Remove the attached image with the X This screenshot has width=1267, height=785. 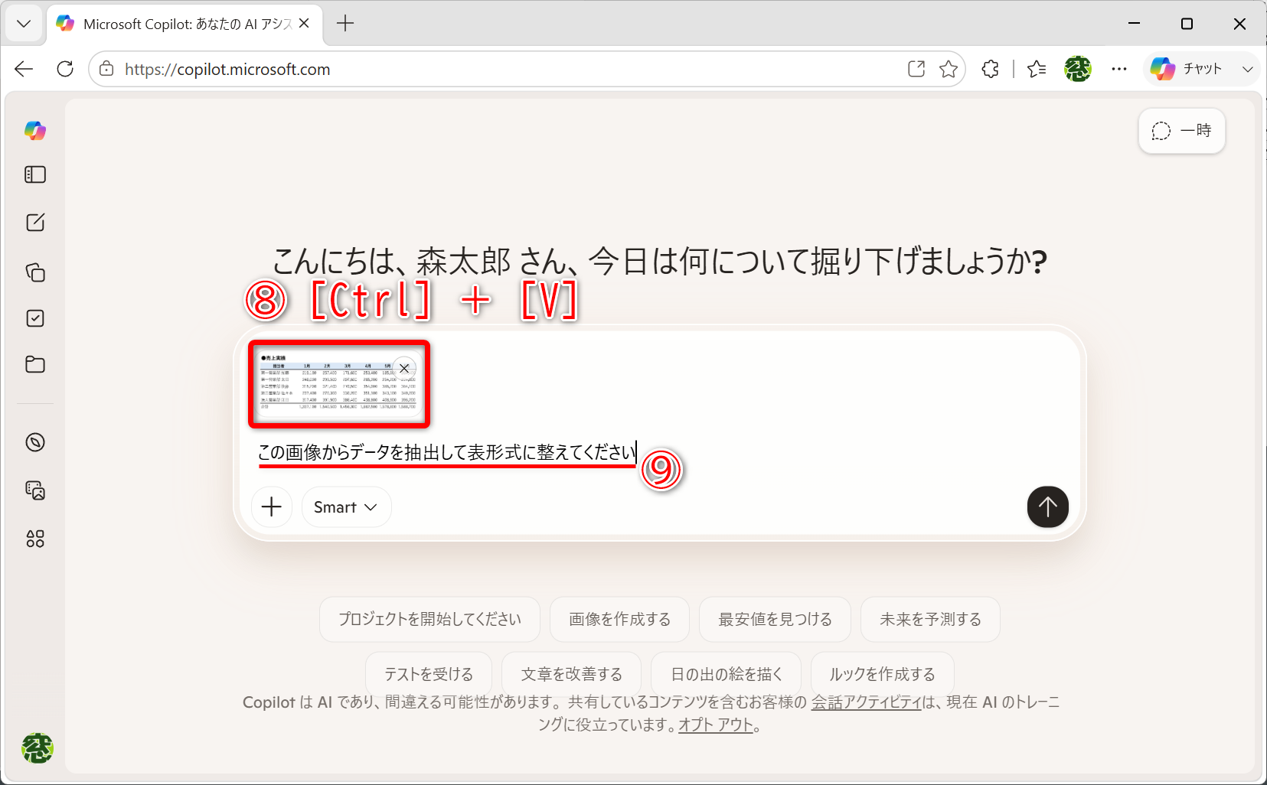404,368
